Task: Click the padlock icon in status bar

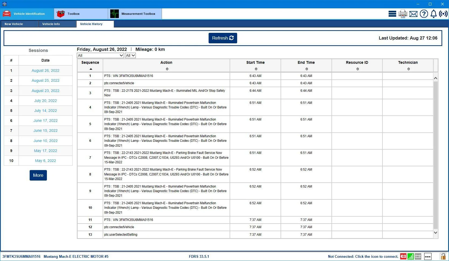Action: click(x=443, y=256)
